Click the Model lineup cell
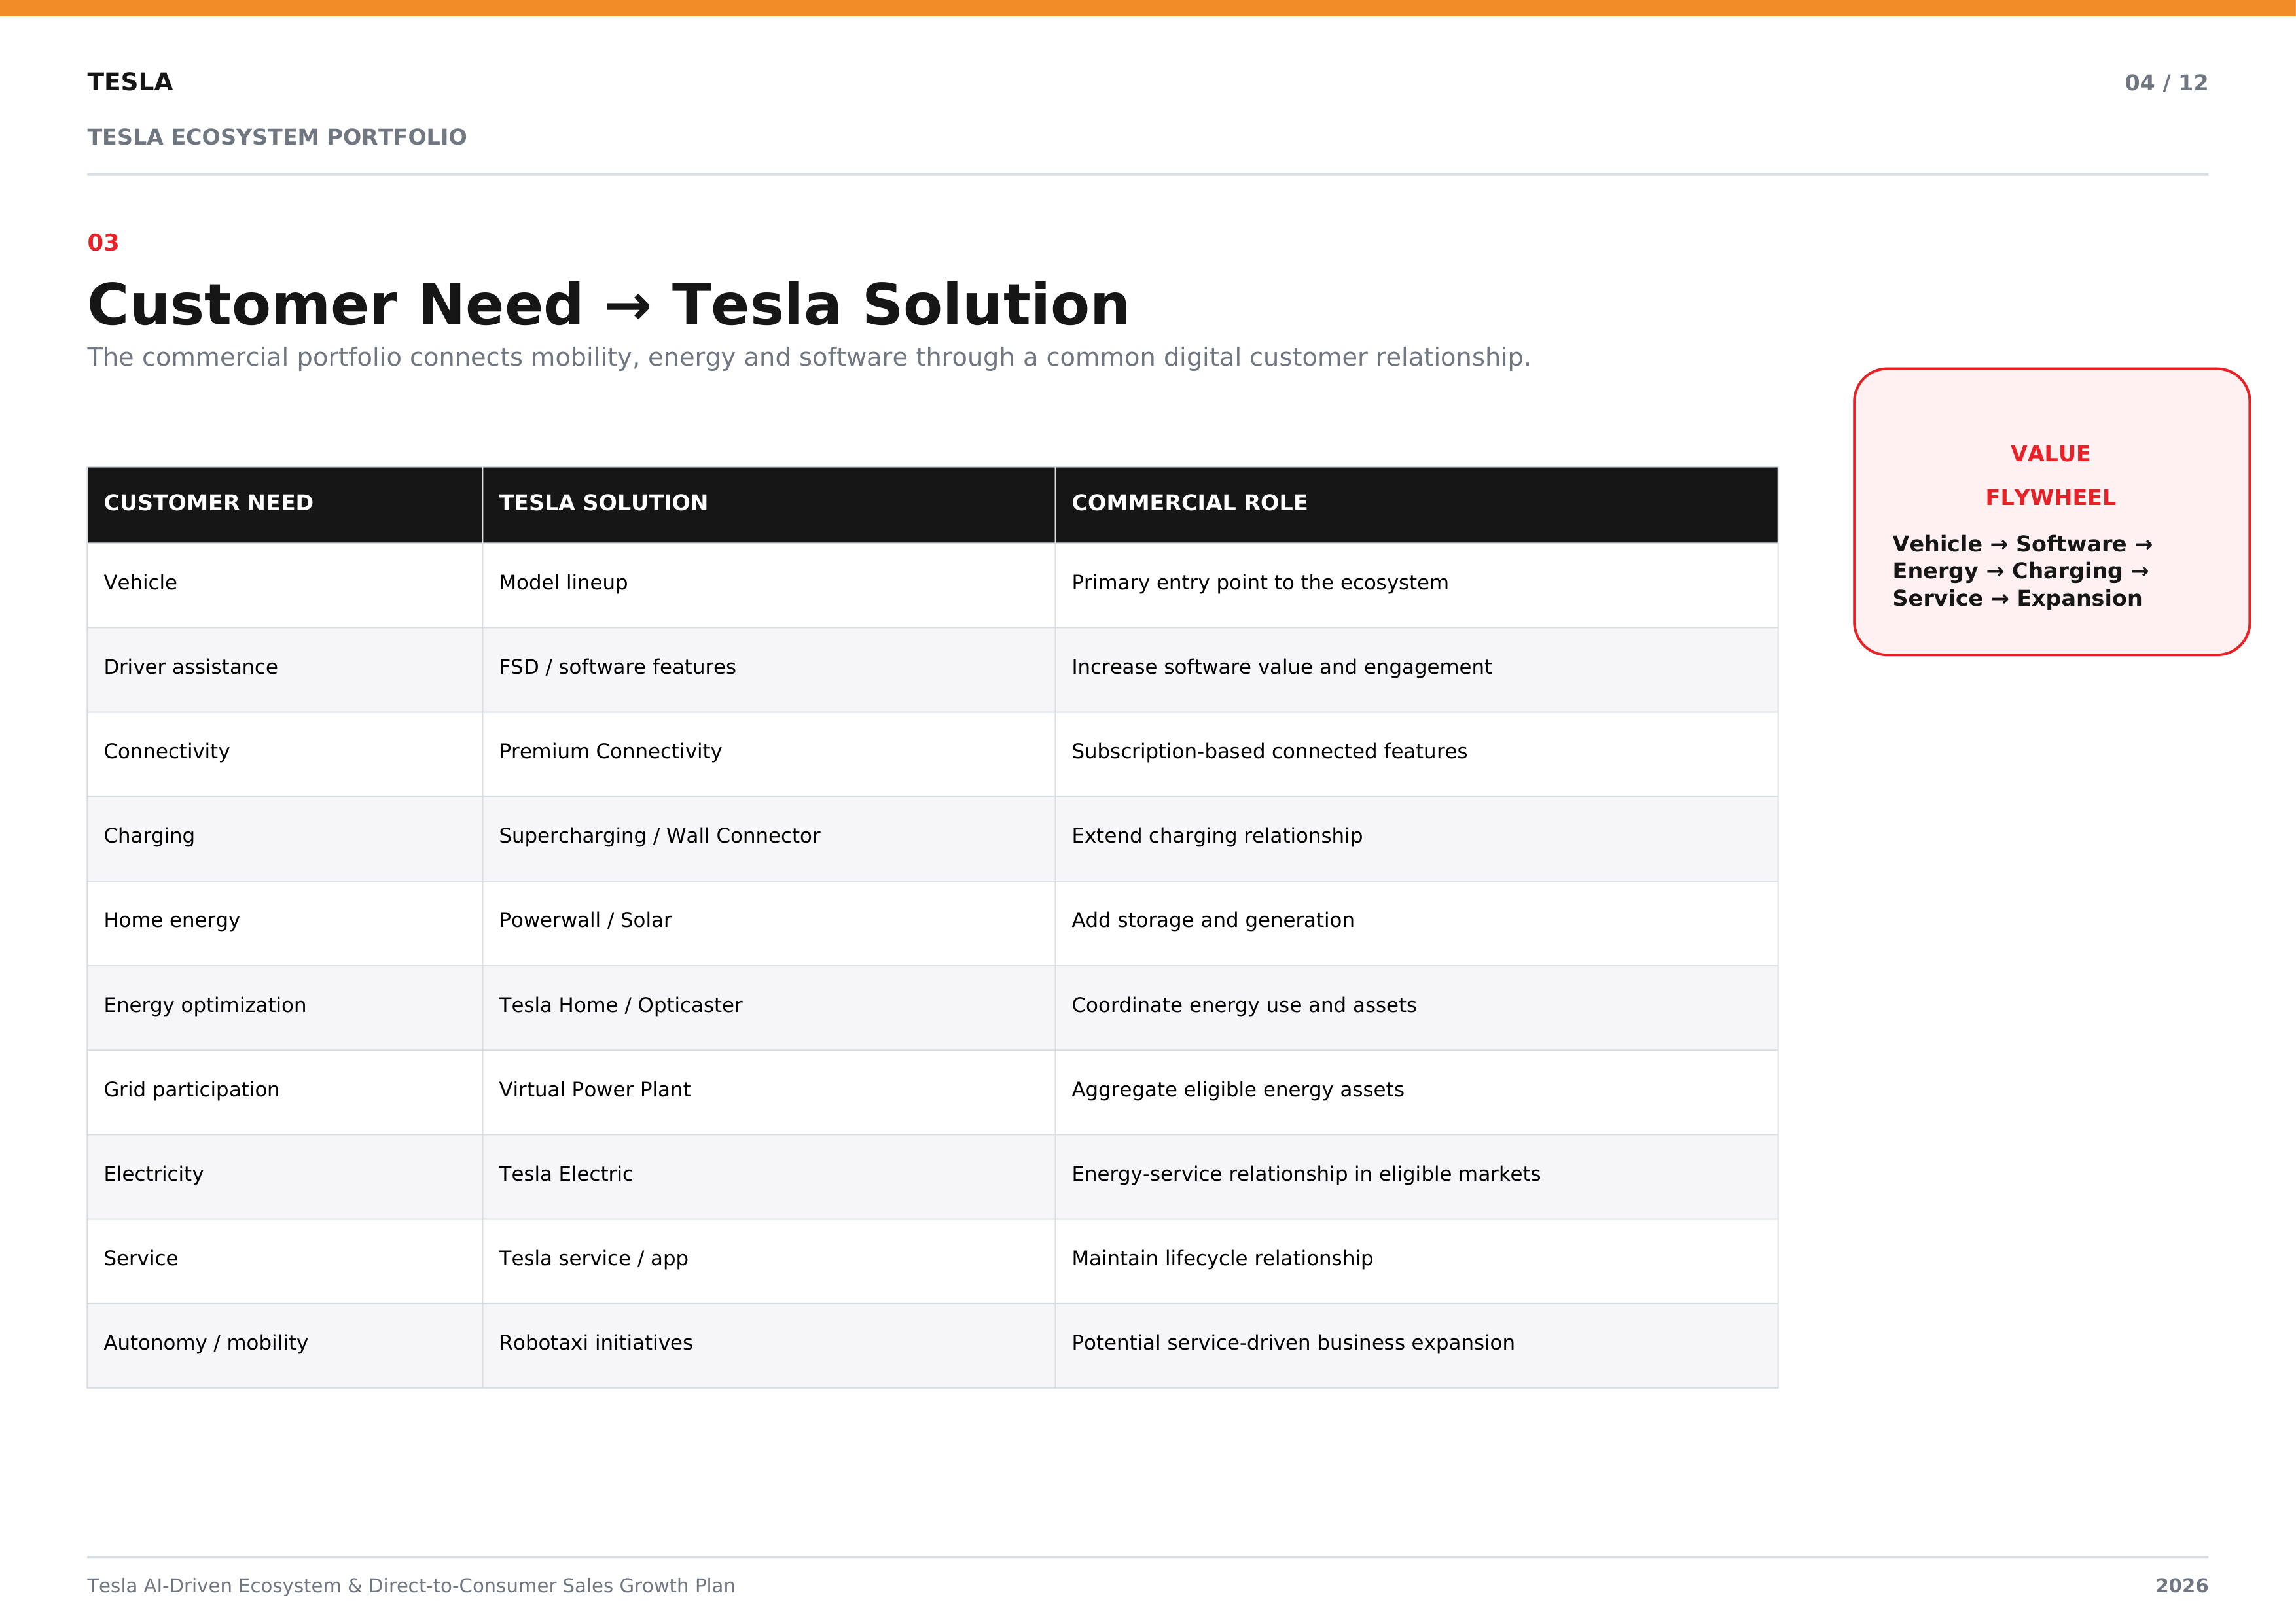The image size is (2296, 1623). click(x=769, y=585)
